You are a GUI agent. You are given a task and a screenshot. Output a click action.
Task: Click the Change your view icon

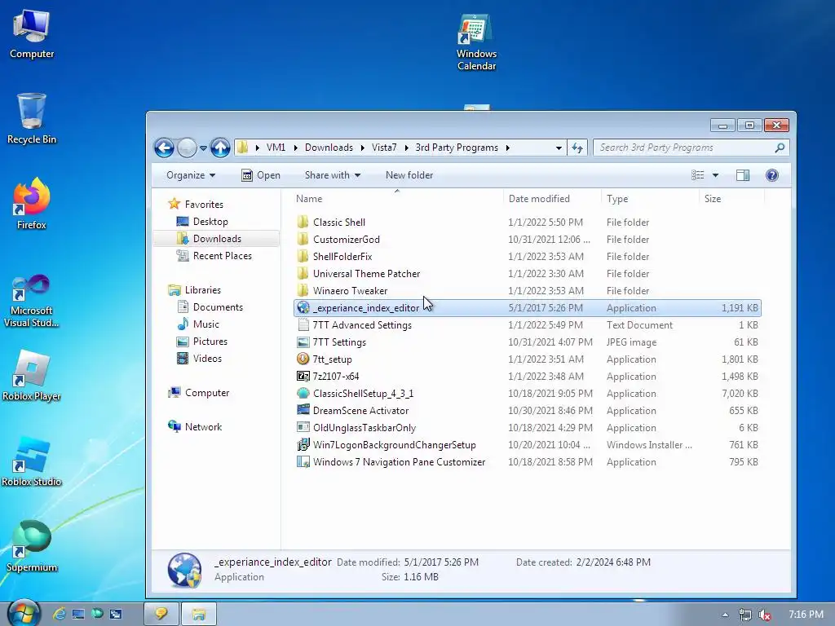[698, 175]
